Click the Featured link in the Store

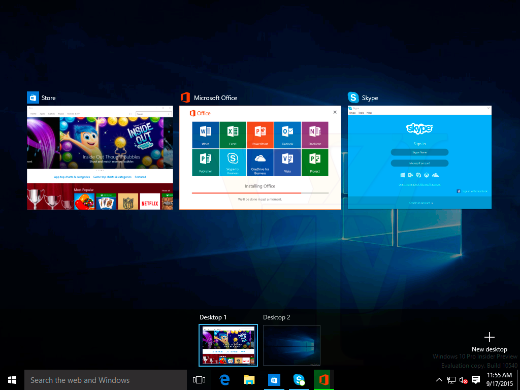point(140,177)
